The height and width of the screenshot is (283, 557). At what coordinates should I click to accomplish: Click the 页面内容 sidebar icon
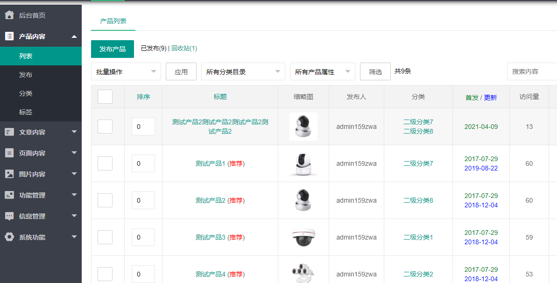pyautogui.click(x=9, y=153)
